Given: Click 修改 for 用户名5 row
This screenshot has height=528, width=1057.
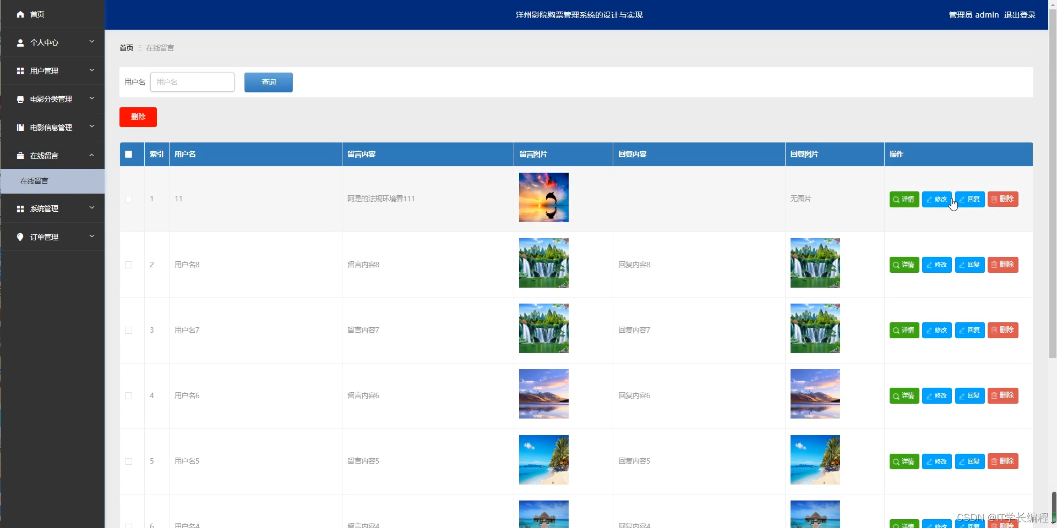Looking at the screenshot, I should [x=936, y=461].
